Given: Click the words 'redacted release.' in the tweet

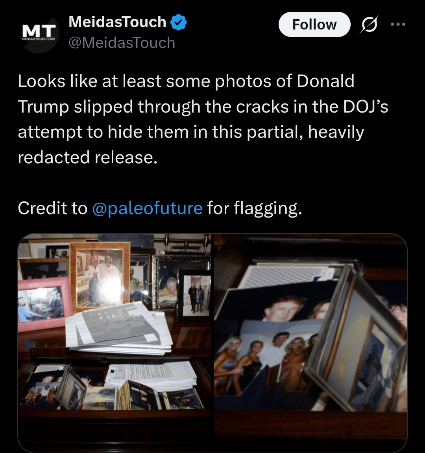Looking at the screenshot, I should tap(87, 158).
